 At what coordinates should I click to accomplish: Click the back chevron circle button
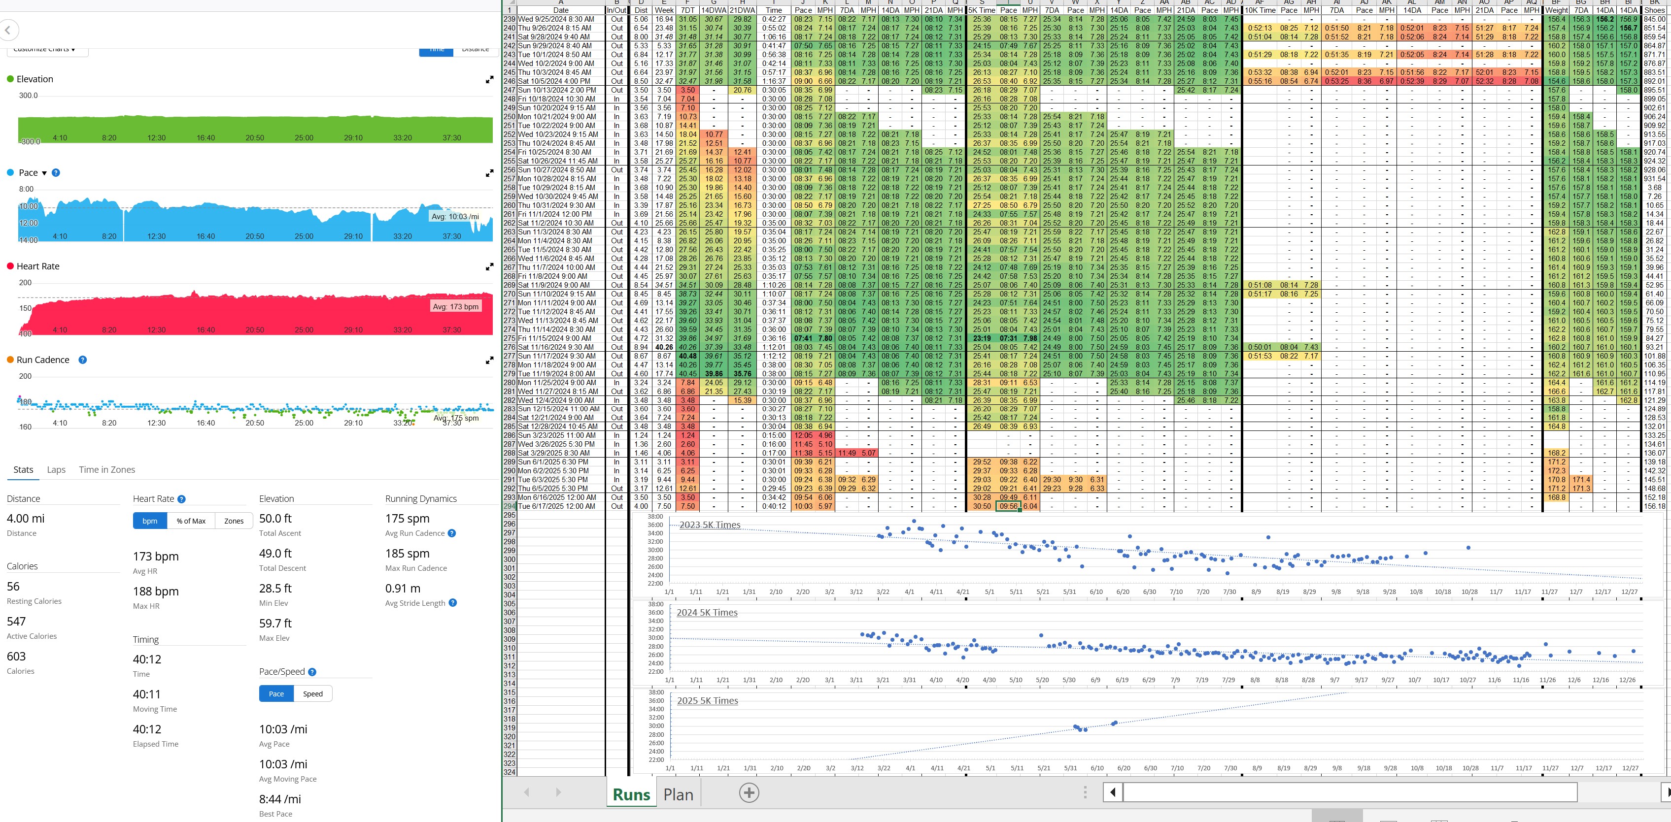pos(8,30)
